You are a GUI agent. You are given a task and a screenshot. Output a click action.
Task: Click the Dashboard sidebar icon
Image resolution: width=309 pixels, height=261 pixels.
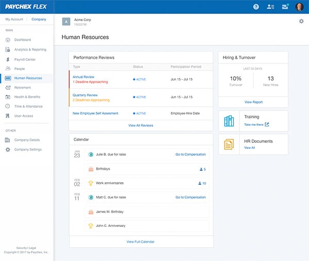pyautogui.click(x=8, y=40)
